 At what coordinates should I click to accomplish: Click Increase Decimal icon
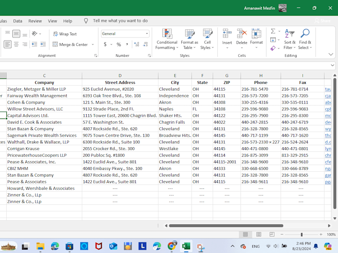pyautogui.click(x=136, y=44)
